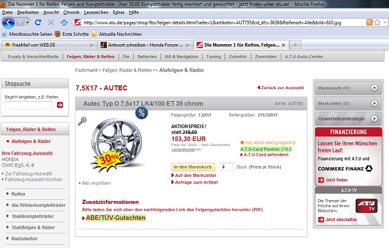Viewport: 389px width, 248px height.
Task: Open the Bearbeiten menu
Action: [x=28, y=12]
